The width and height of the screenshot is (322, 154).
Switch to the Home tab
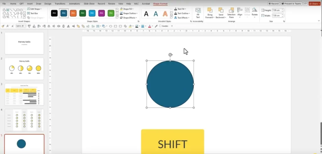click(x=13, y=4)
